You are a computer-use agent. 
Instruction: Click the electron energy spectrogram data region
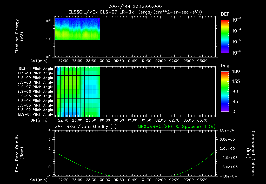coord(77,29)
